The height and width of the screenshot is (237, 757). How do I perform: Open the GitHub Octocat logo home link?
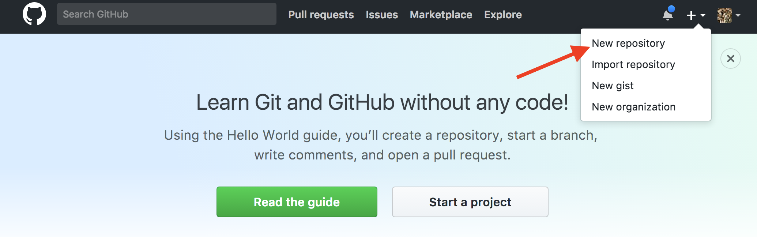(x=34, y=14)
